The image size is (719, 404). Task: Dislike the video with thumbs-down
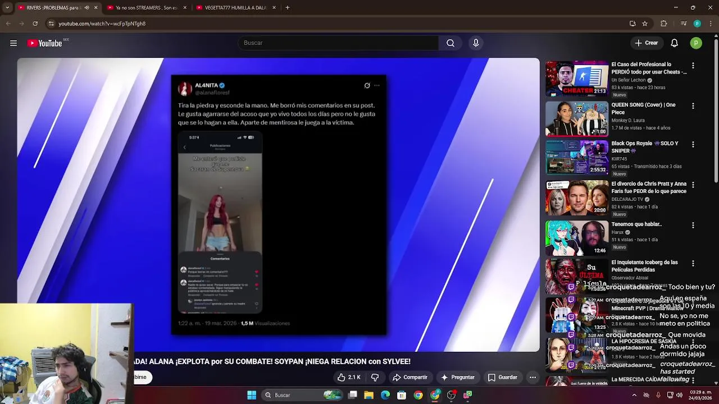click(x=375, y=378)
